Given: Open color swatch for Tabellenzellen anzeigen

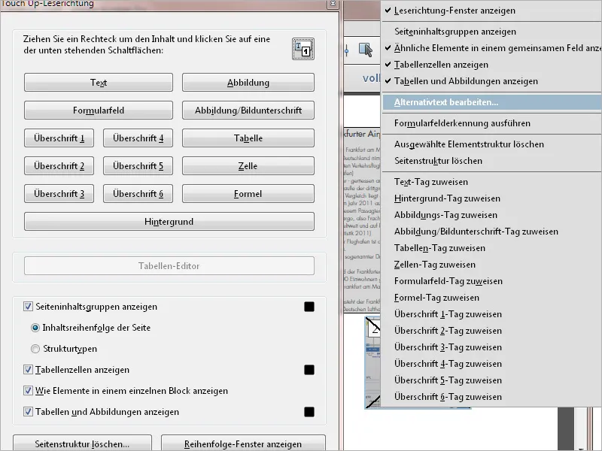Looking at the screenshot, I should (309, 370).
